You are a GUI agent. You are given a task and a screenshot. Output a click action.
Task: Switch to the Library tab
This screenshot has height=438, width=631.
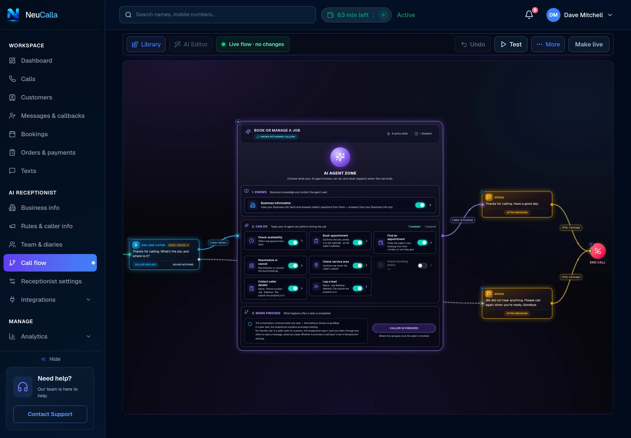coord(146,44)
